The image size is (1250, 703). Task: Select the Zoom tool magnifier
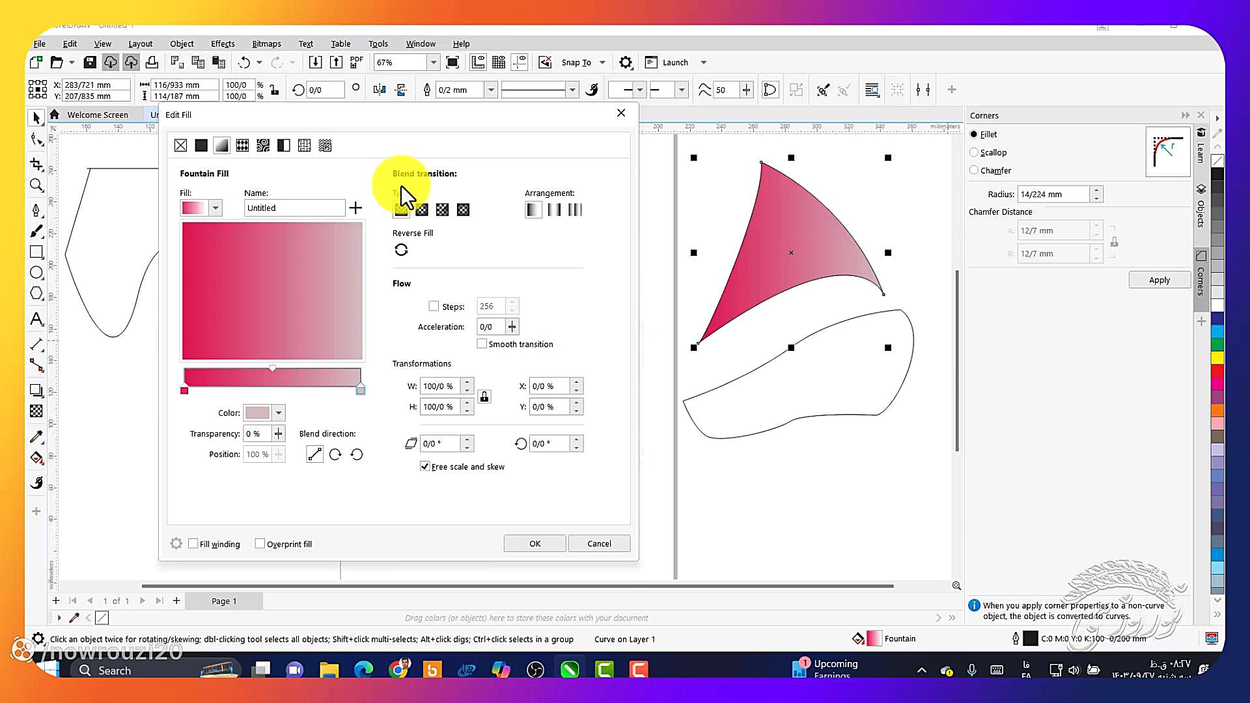36,186
